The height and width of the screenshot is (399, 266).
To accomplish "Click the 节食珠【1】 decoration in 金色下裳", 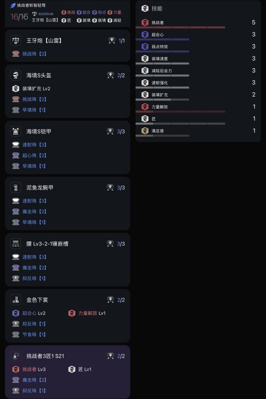I will click(34, 334).
